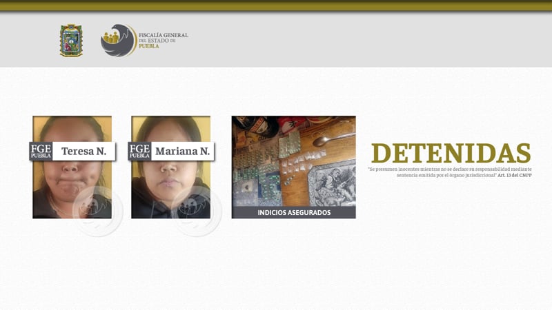Viewport: 552px width, 310px height.
Task: Click the FGE Puebla badge beside Mariana N.
Action: pos(139,151)
